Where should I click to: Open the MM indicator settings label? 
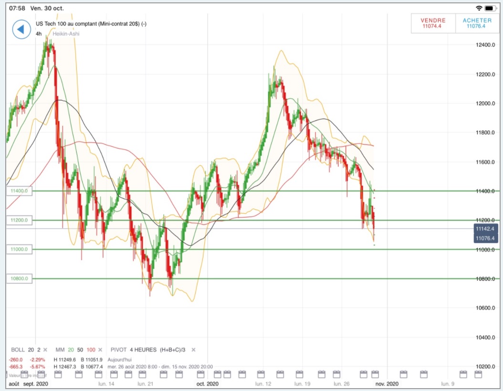coord(60,350)
